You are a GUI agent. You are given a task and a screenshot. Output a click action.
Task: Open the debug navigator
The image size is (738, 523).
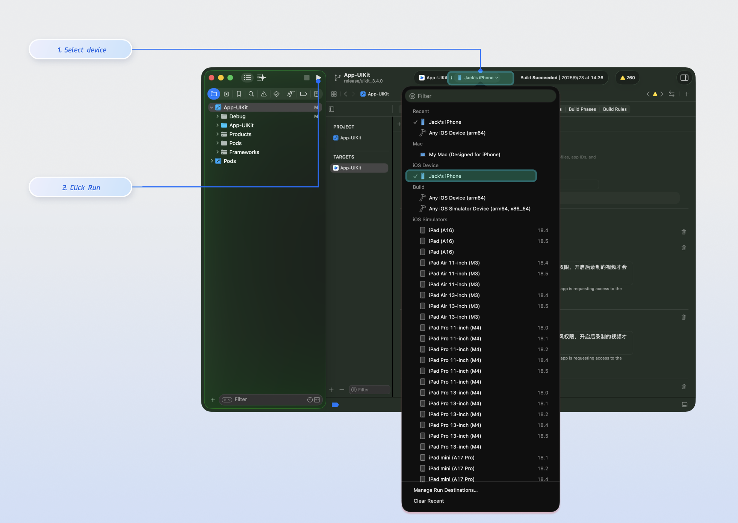(290, 94)
